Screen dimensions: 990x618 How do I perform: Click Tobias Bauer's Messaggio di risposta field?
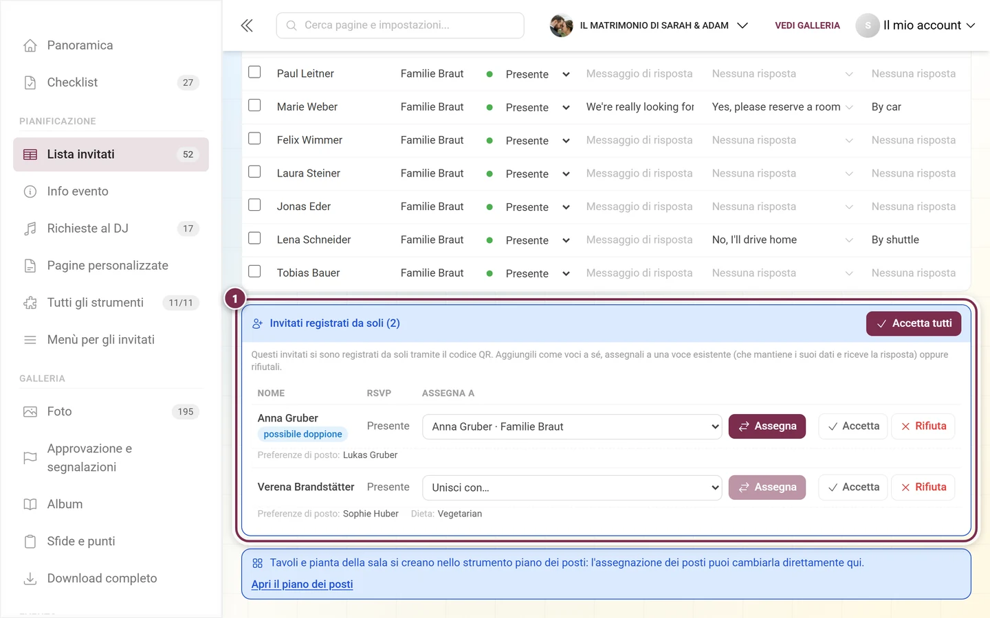coord(639,273)
